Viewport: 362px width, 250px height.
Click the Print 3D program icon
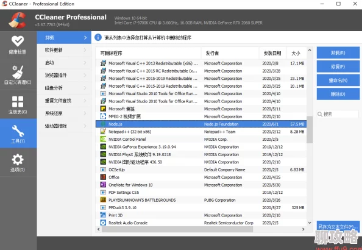103,215
